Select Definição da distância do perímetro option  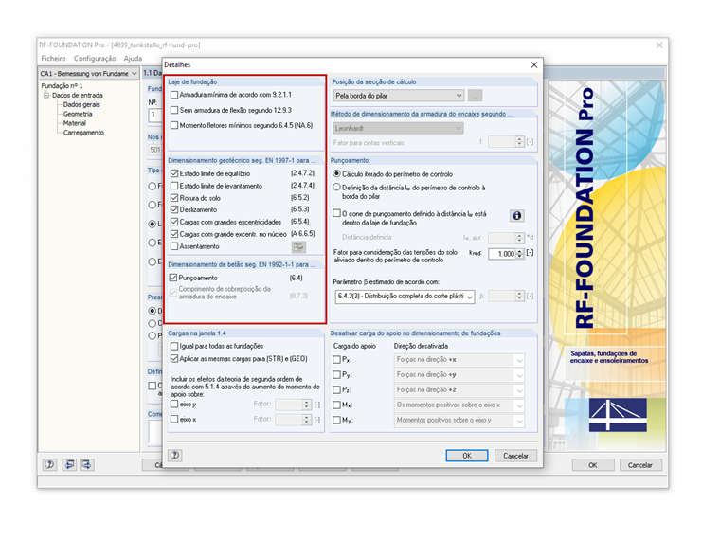pos(336,188)
